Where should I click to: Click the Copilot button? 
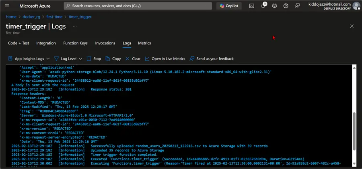[229, 6]
